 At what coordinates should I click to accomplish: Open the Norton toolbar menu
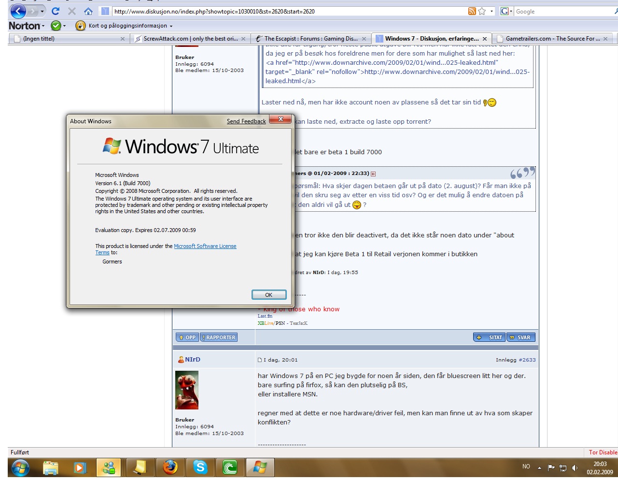tap(27, 26)
